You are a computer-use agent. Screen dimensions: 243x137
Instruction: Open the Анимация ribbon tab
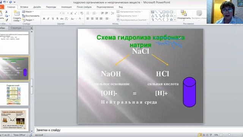pyautogui.click(x=66, y=7)
